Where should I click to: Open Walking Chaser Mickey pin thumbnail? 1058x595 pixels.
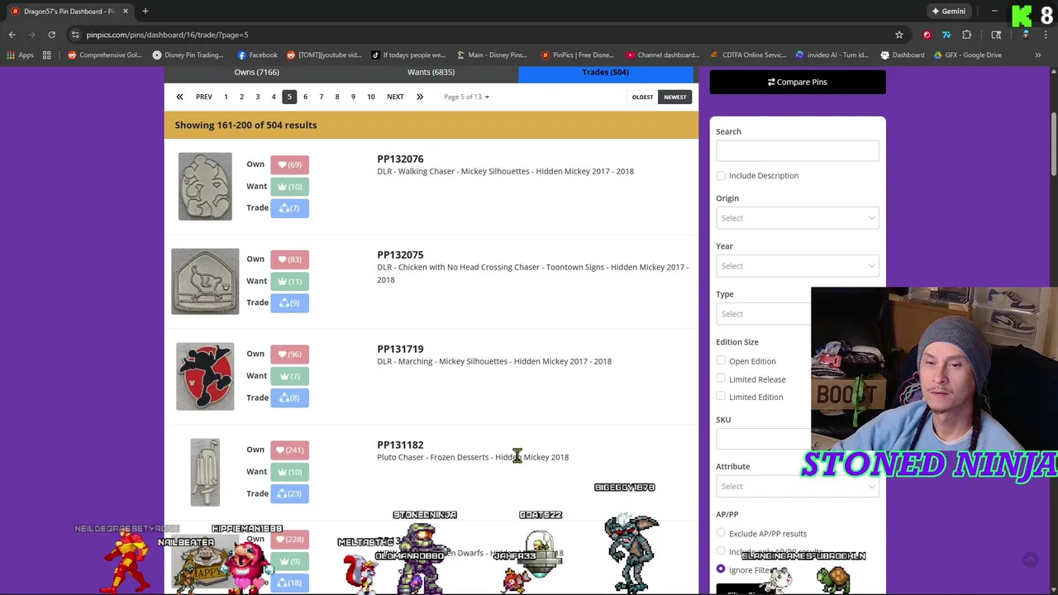pos(205,186)
